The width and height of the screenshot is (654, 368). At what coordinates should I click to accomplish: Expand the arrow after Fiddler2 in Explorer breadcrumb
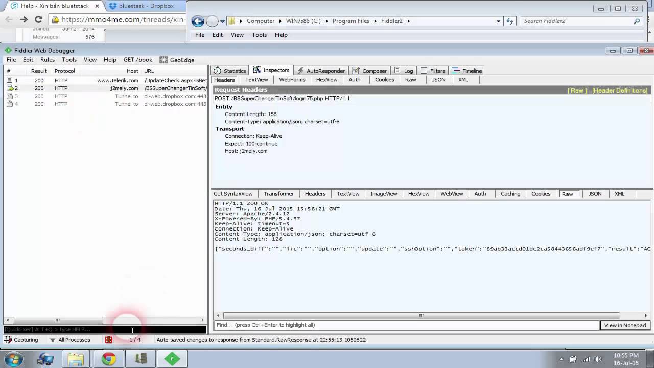pyautogui.click(x=408, y=21)
